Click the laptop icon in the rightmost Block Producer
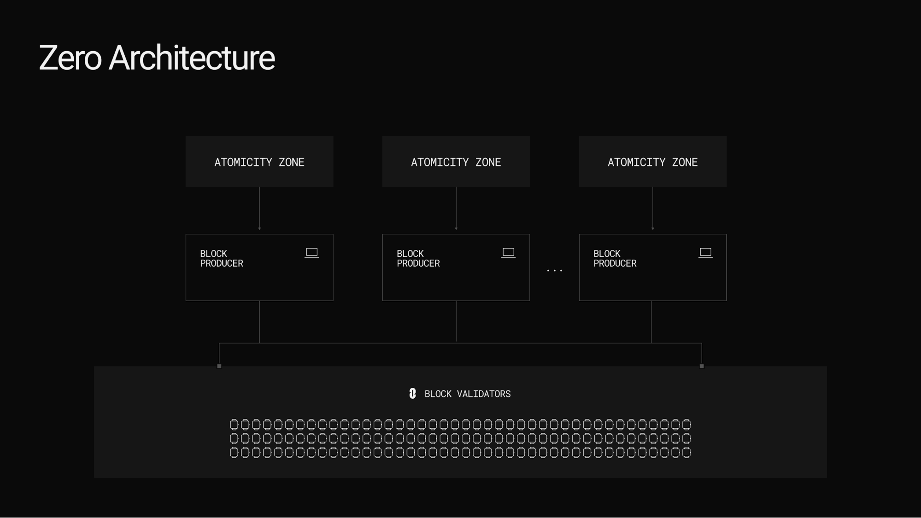The width and height of the screenshot is (921, 518). [x=705, y=253]
